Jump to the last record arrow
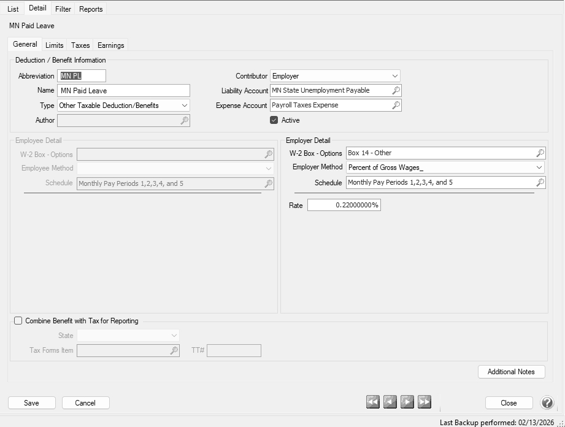The image size is (565, 427). [425, 402]
